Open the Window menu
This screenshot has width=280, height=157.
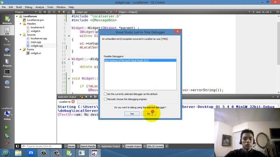click(61, 7)
